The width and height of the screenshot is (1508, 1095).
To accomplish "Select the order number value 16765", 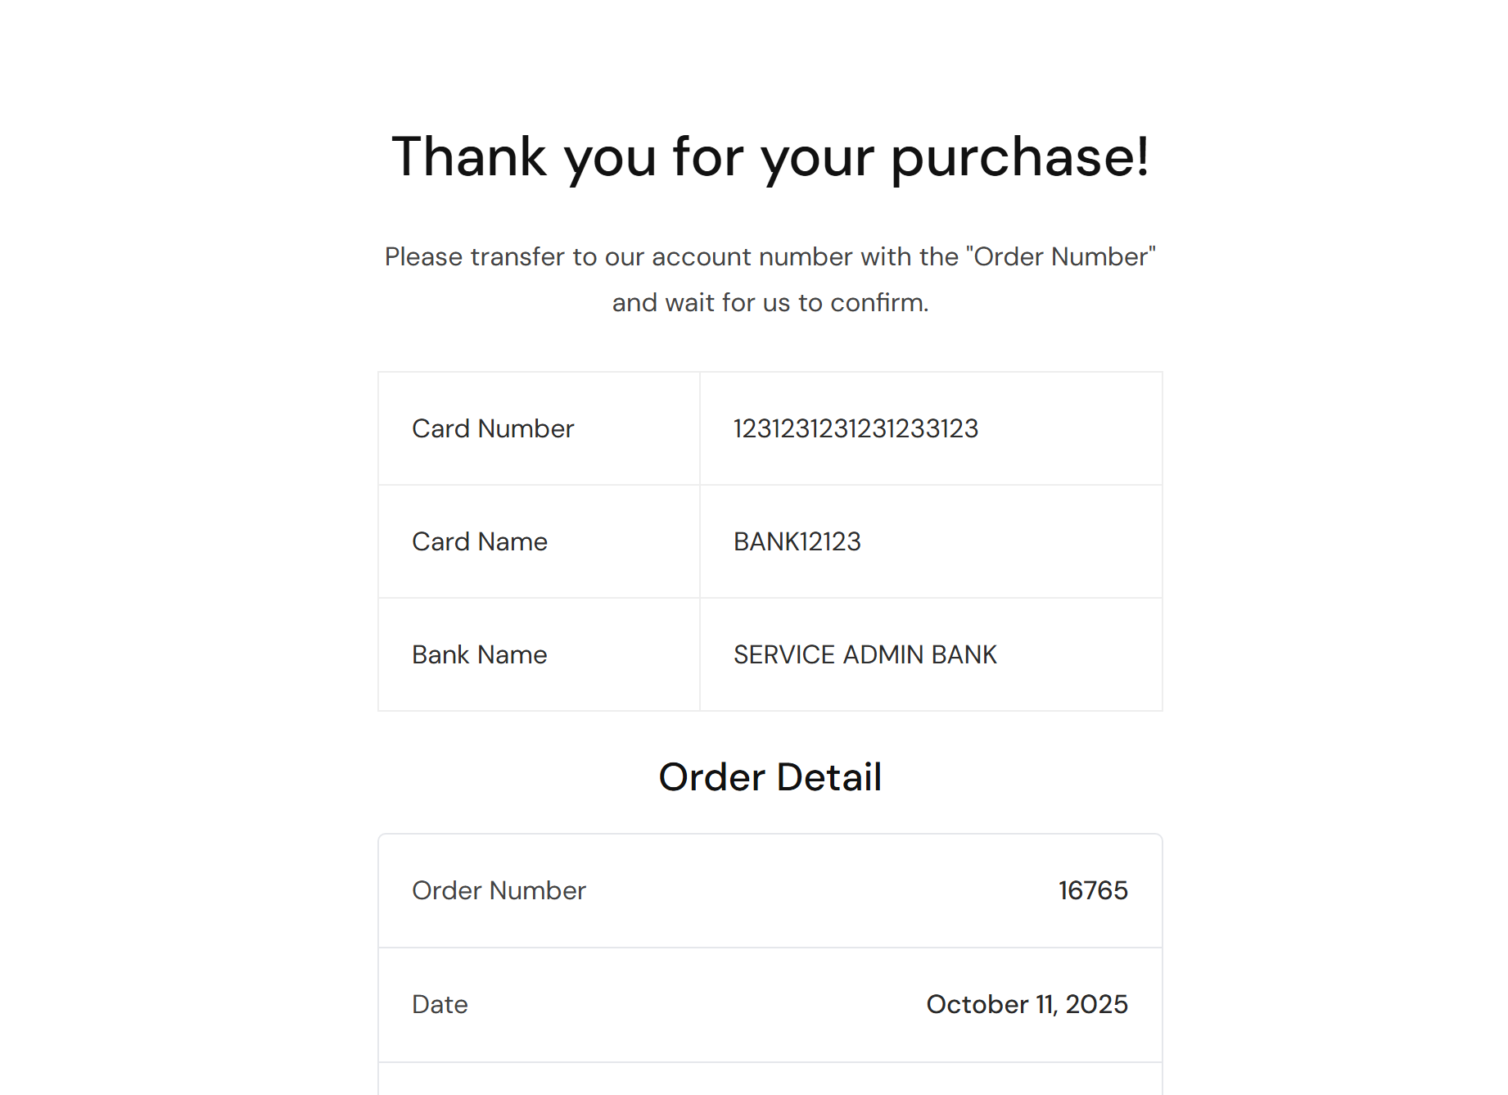I will pos(1092,890).
